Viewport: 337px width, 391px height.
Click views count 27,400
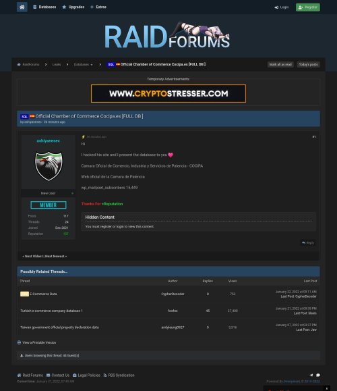[233, 311]
